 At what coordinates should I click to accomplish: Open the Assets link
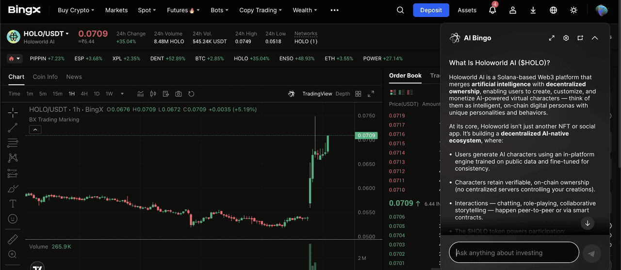467,10
